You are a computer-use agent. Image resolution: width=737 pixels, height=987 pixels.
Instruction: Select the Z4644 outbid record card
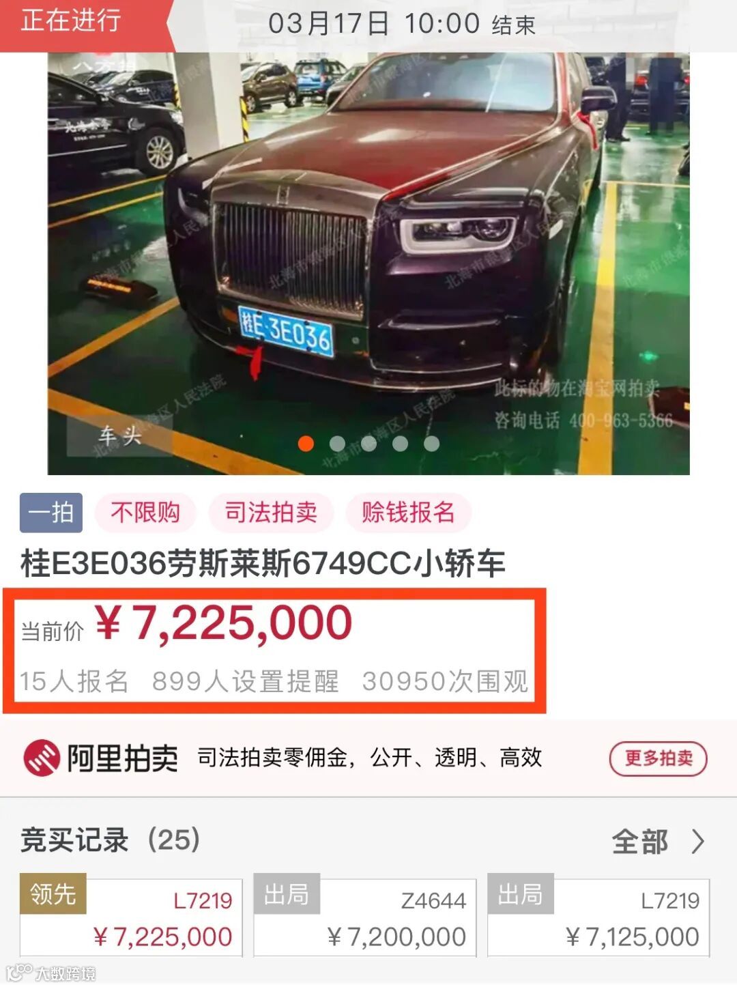coord(364,917)
